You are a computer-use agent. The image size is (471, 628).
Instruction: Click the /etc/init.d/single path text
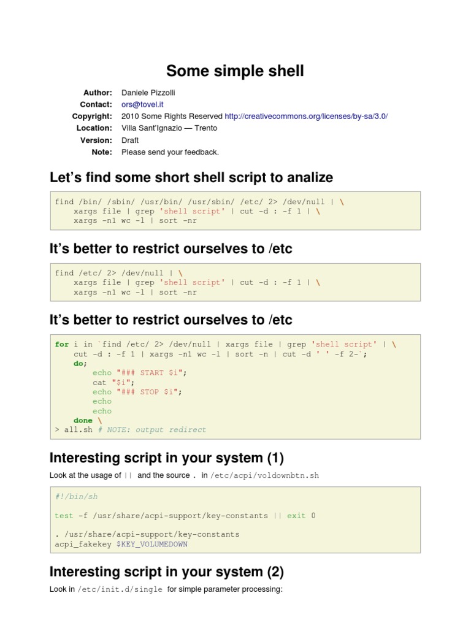120,589
